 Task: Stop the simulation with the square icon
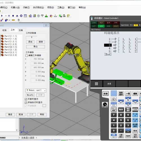(x=13, y=16)
